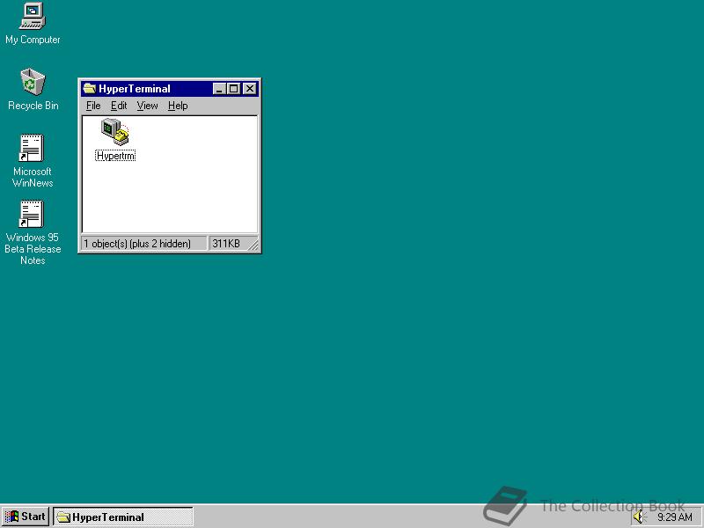This screenshot has height=528, width=704.
Task: Click the volume speaker tray icon
Action: point(638,517)
